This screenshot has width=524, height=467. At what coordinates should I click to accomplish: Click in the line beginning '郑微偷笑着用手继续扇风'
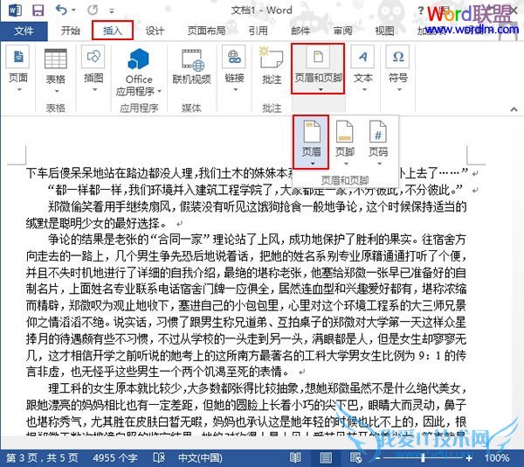click(258, 206)
